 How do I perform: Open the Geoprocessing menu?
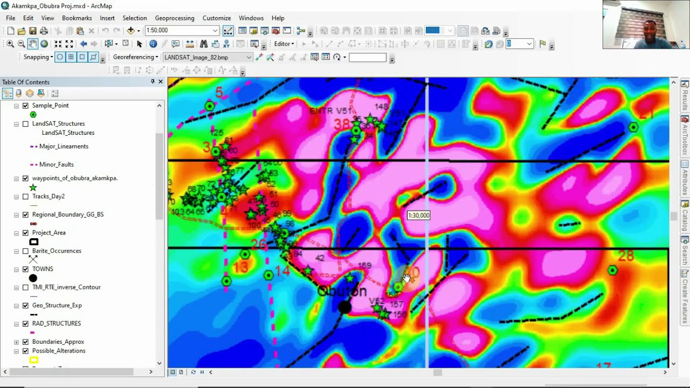pyautogui.click(x=175, y=18)
